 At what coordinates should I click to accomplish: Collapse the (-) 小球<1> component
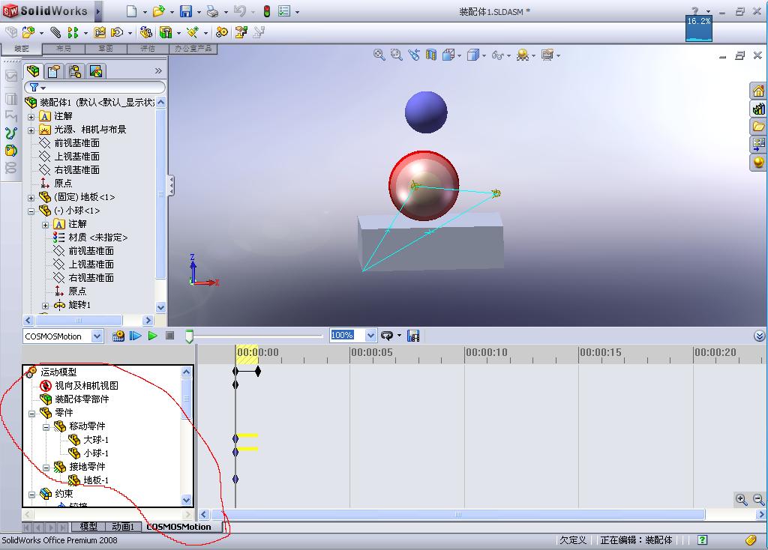[31, 211]
